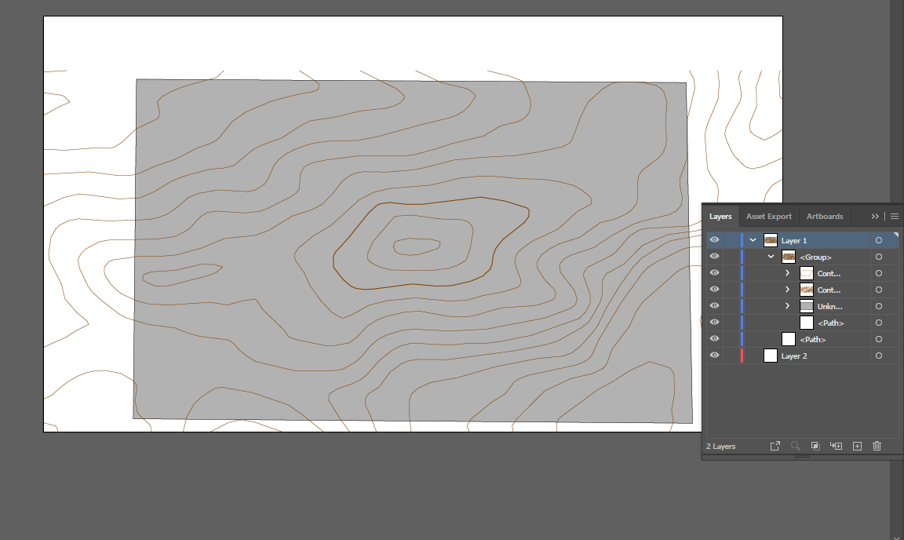The height and width of the screenshot is (540, 904).
Task: Click the <Group> row thumbnail
Action: 788,257
